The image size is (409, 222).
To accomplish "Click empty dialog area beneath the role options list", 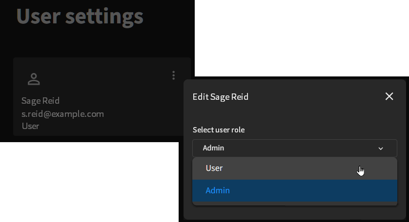I will click(295, 212).
